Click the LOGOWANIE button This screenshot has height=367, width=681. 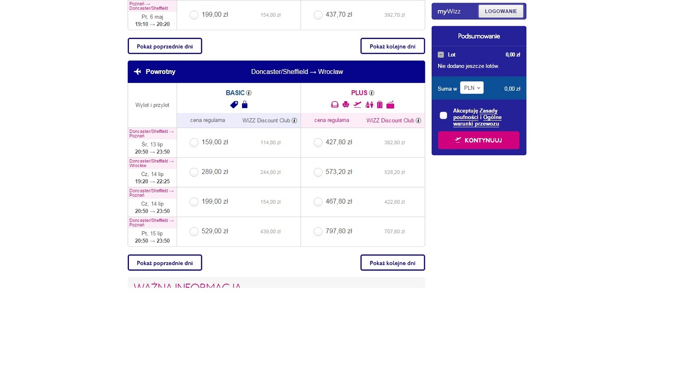pos(501,11)
